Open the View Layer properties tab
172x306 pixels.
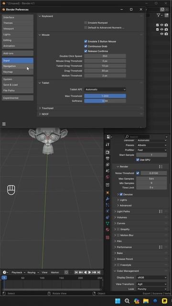point(107,164)
